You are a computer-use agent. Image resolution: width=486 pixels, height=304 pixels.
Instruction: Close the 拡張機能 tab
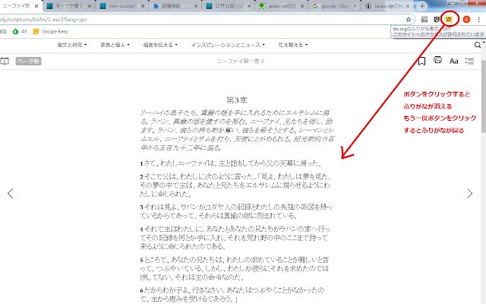pyautogui.click(x=196, y=6)
